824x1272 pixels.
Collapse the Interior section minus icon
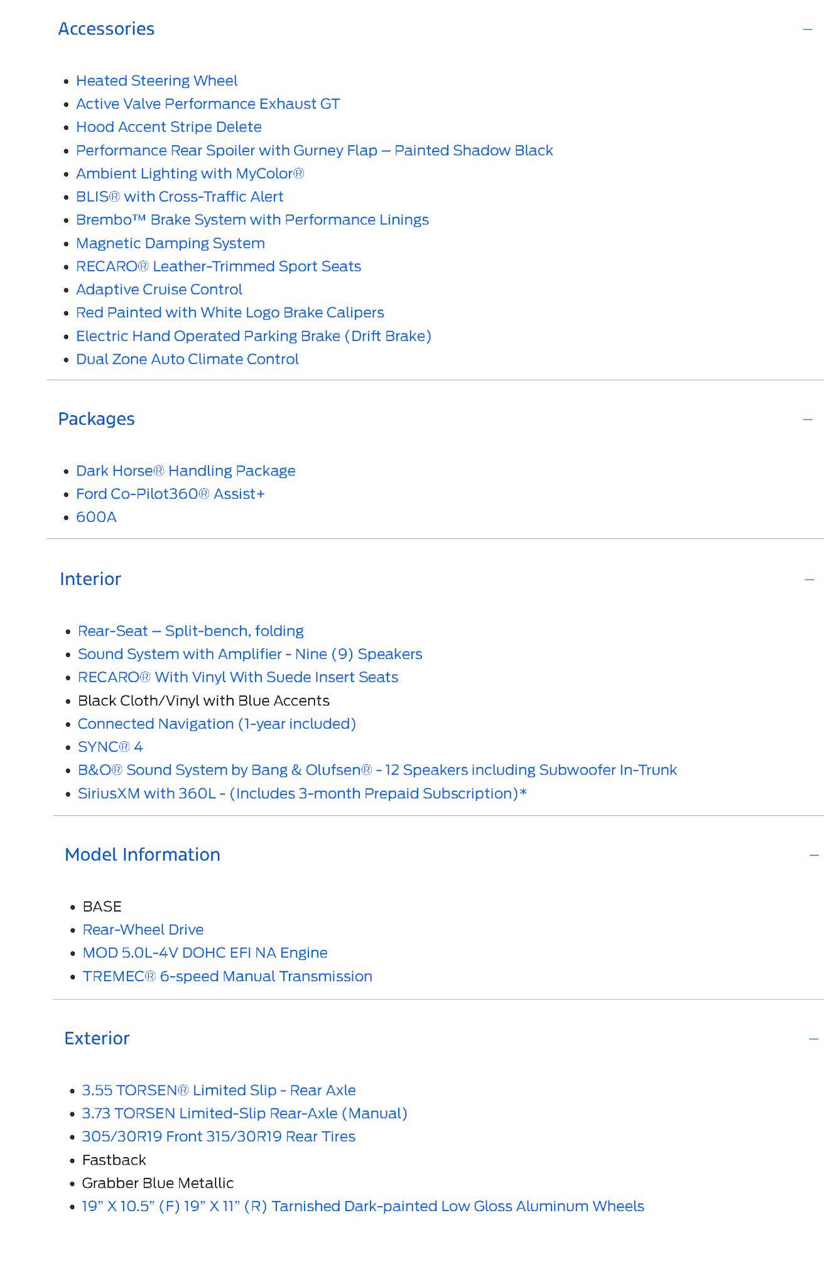click(x=810, y=580)
